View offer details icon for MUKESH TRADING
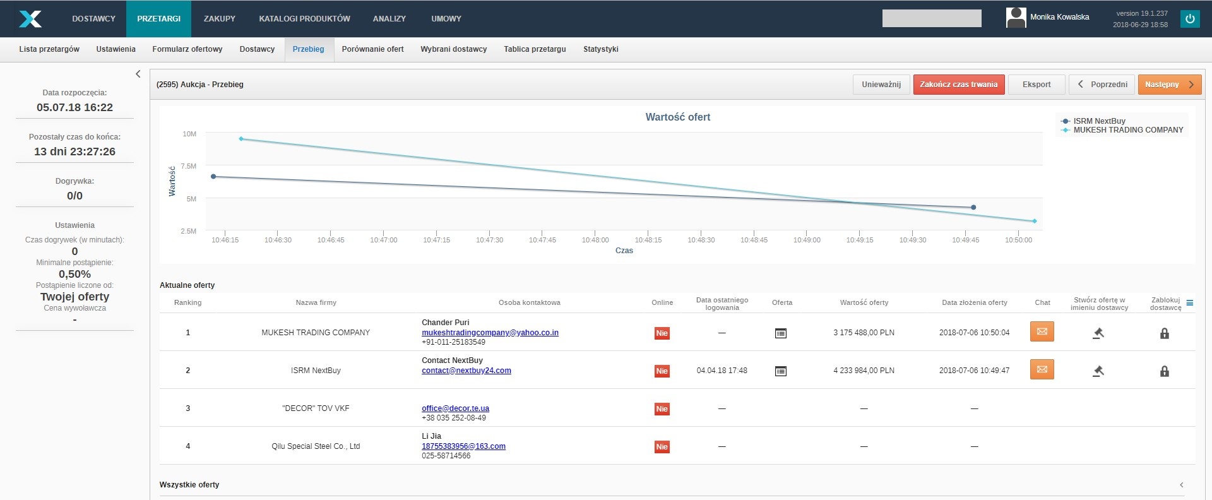 [781, 333]
